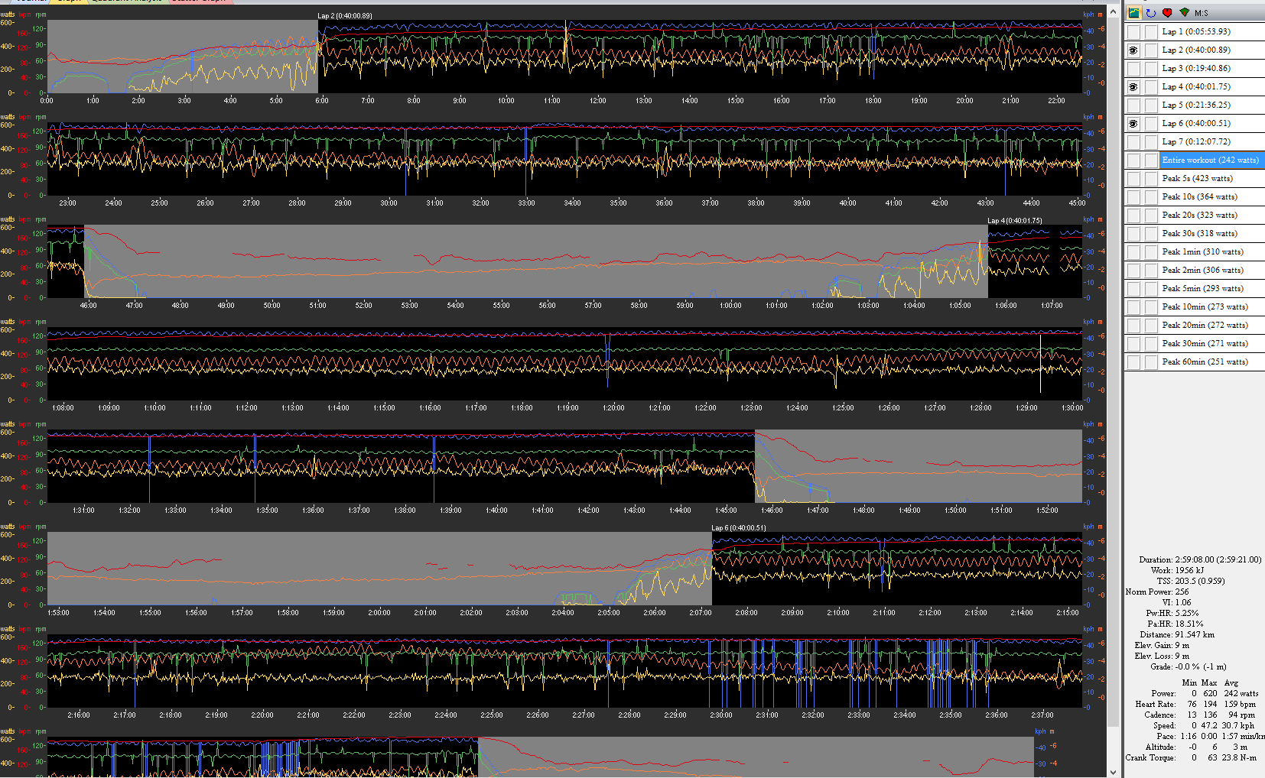Show Lap 5 using its eye box
1265x778 pixels.
click(x=1133, y=105)
